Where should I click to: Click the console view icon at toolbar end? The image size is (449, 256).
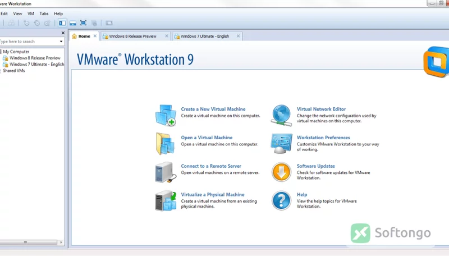(109, 23)
